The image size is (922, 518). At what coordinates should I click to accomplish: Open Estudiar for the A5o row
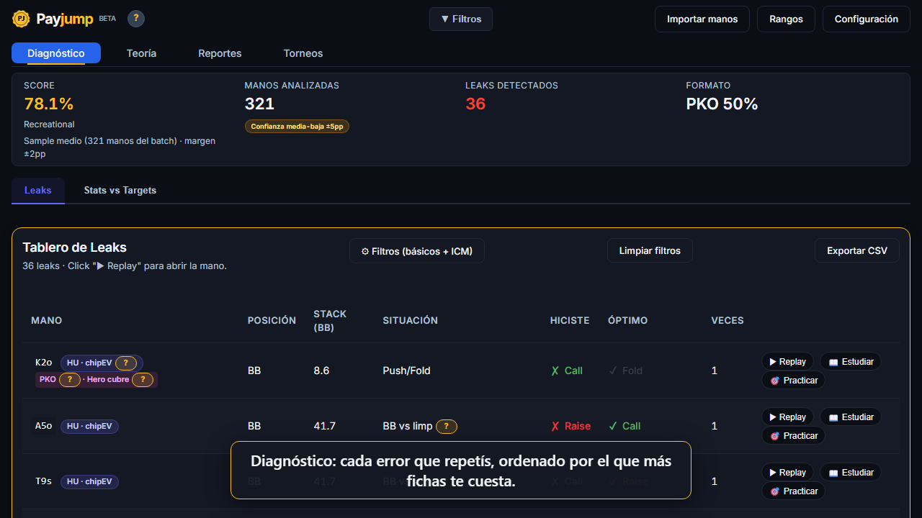click(x=851, y=417)
